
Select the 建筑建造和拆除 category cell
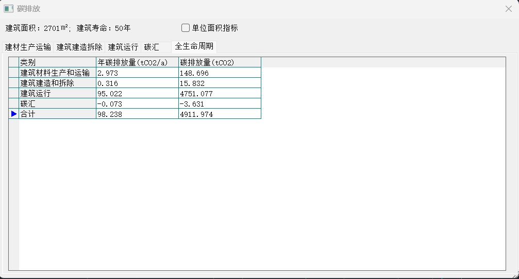57,83
